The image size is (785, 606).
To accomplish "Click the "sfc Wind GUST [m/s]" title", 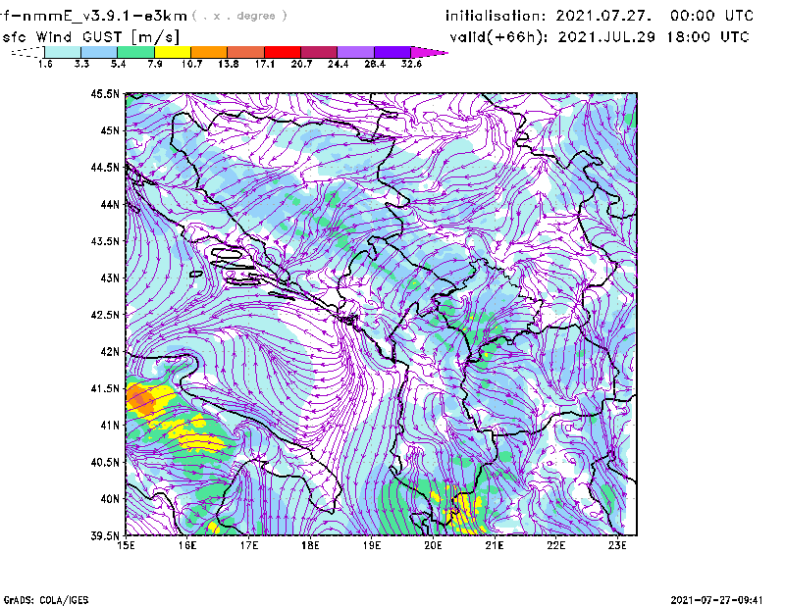I will (90, 37).
